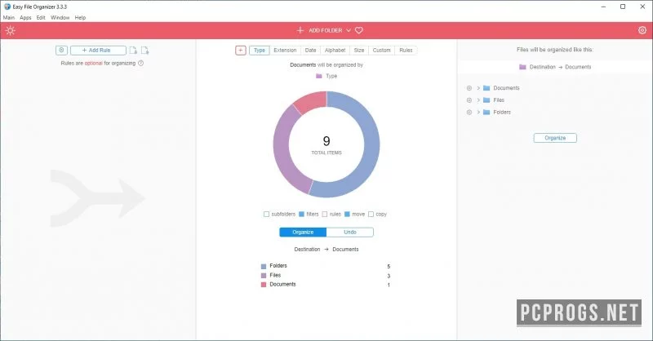Maximize the Easy File Organizer window
The height and width of the screenshot is (341, 653).
[623, 7]
